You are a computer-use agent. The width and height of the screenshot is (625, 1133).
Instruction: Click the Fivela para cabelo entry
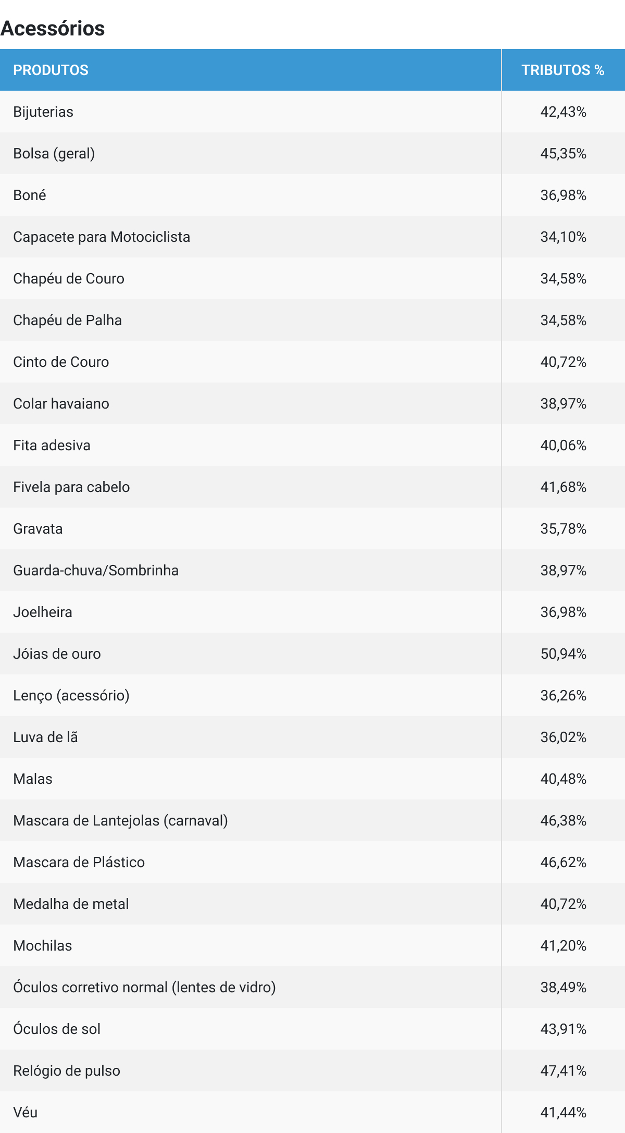(x=71, y=487)
